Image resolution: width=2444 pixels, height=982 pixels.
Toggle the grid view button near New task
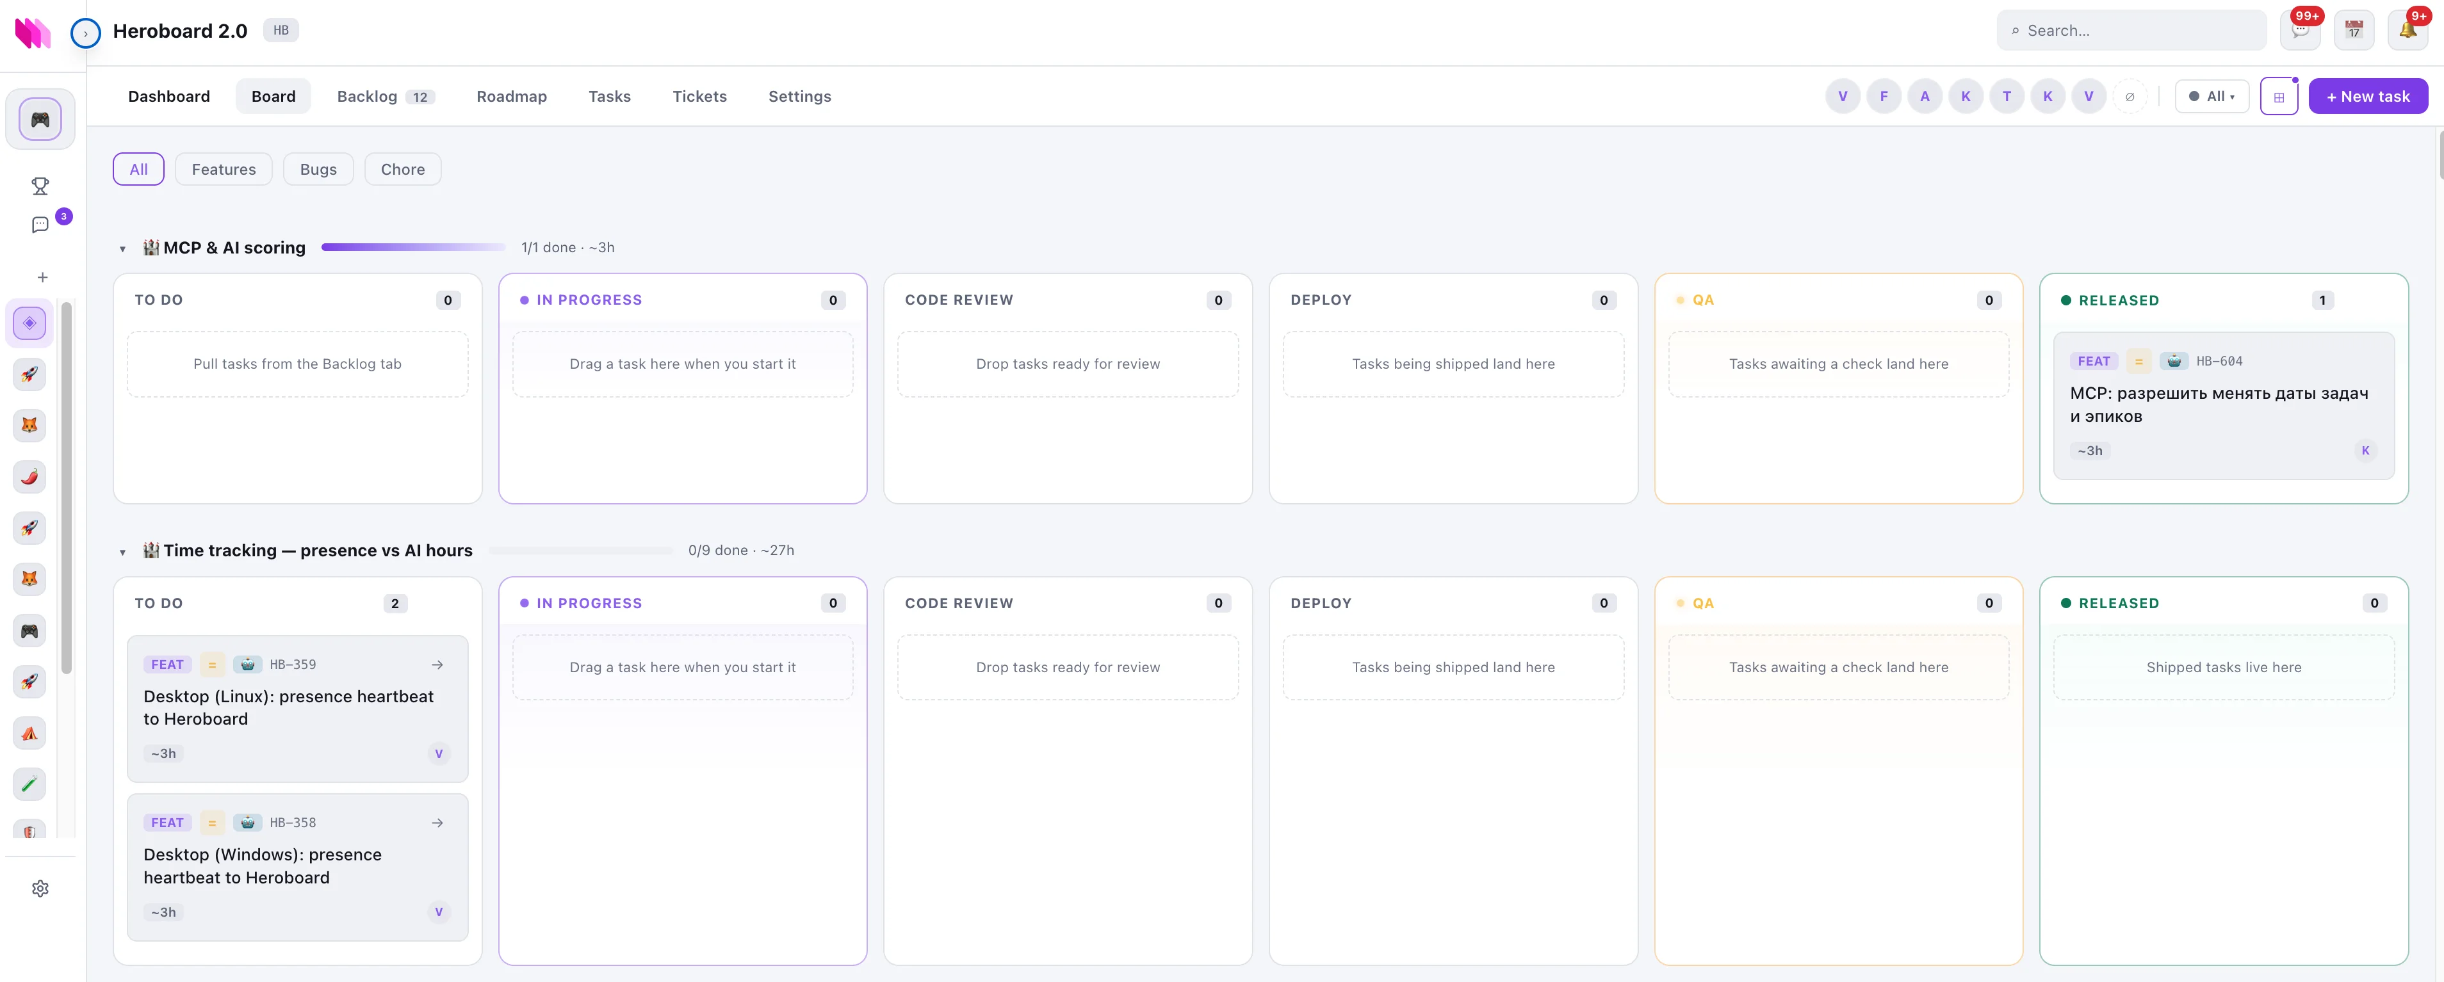point(2279,96)
